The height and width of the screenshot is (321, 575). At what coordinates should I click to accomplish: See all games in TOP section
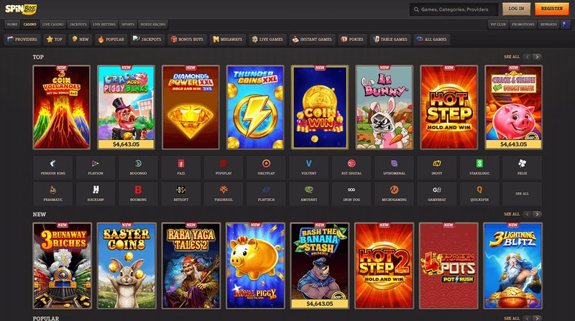pyautogui.click(x=512, y=57)
